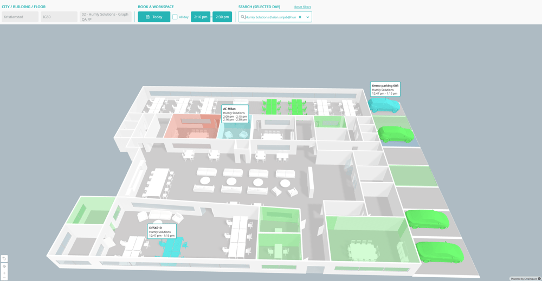Viewport: 542px width, 281px height.
Task: Change the 2:16 pm start time
Action: tap(201, 17)
